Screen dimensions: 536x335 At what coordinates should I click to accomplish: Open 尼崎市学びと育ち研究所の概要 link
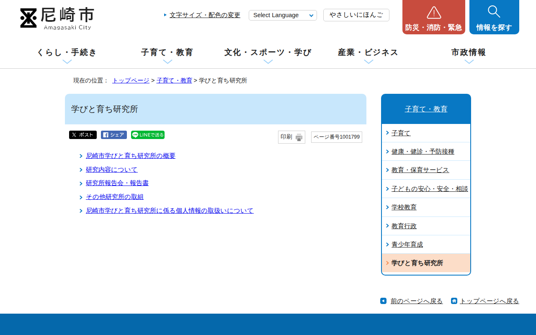[131, 156]
